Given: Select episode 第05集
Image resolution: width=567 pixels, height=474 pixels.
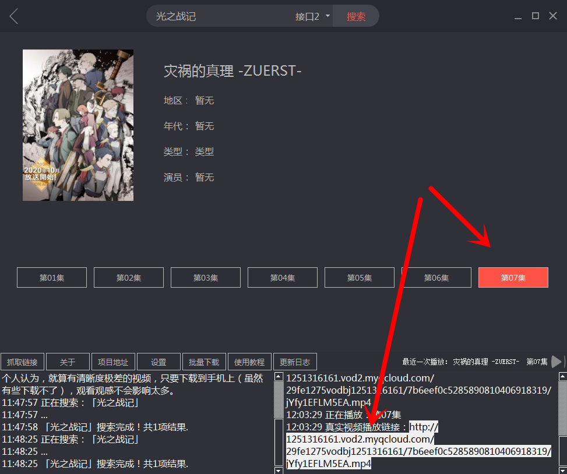Looking at the screenshot, I should point(360,277).
